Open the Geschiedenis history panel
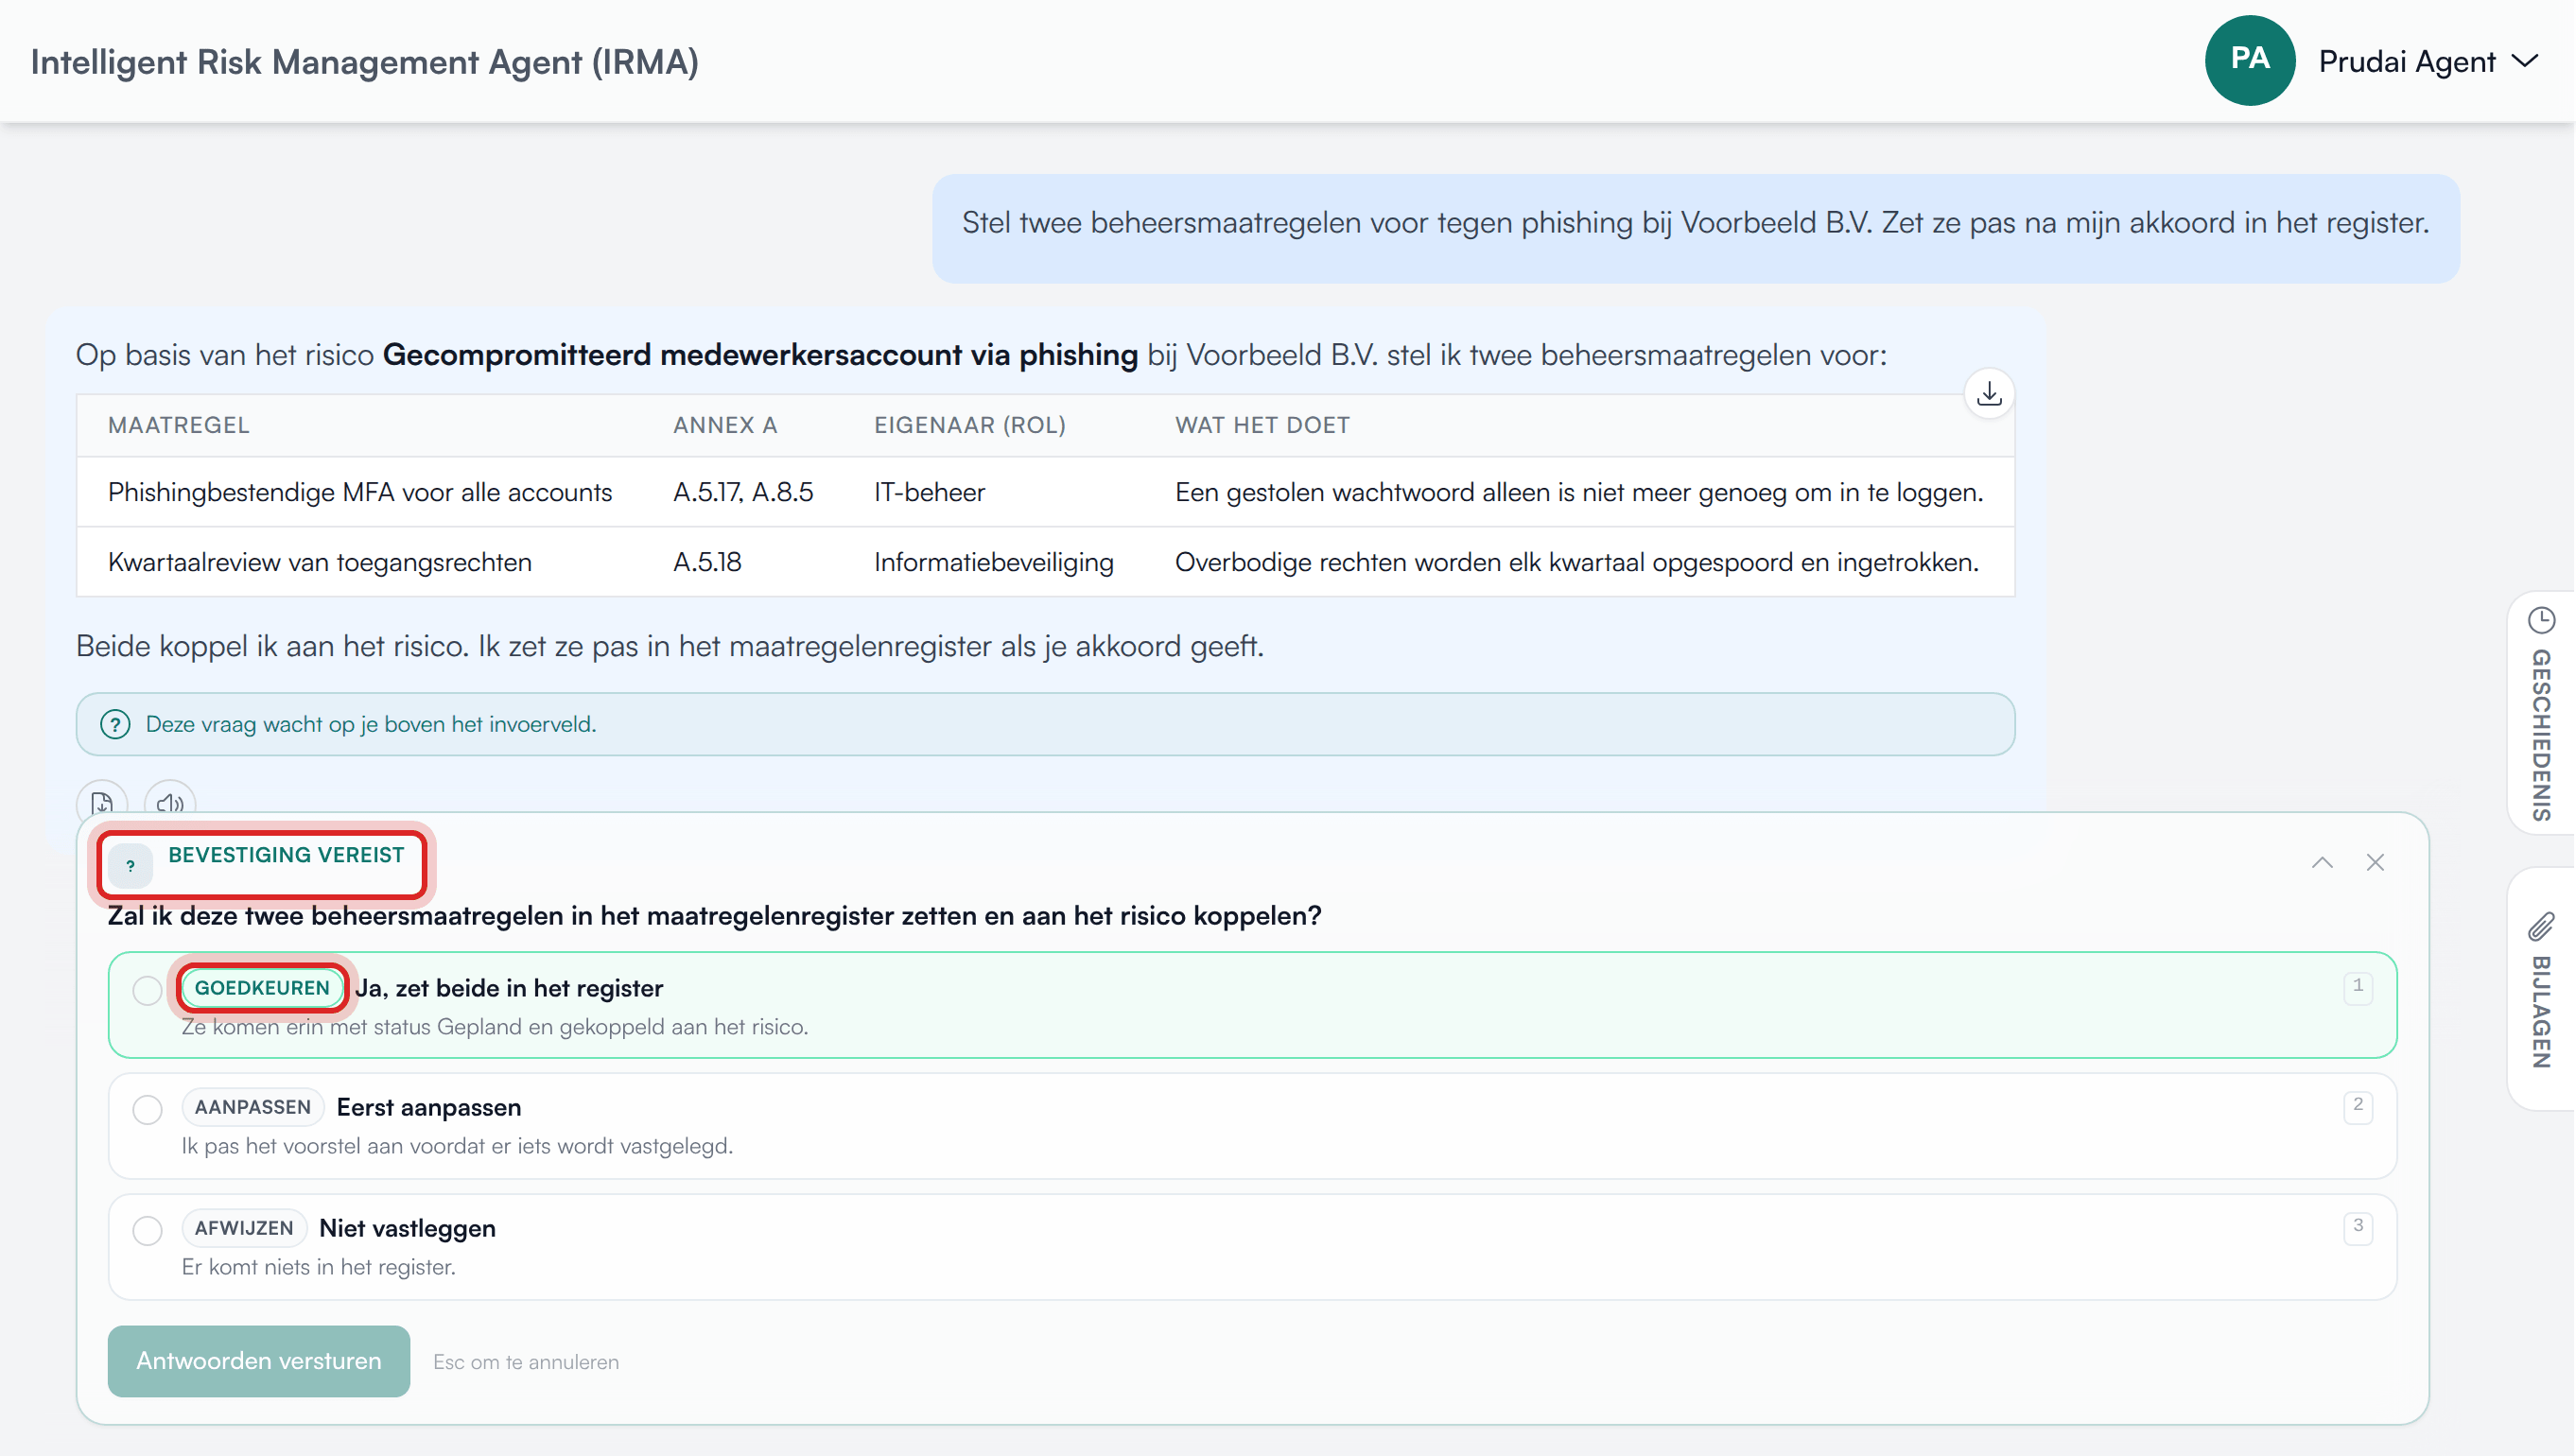The width and height of the screenshot is (2576, 1456). [2541, 712]
